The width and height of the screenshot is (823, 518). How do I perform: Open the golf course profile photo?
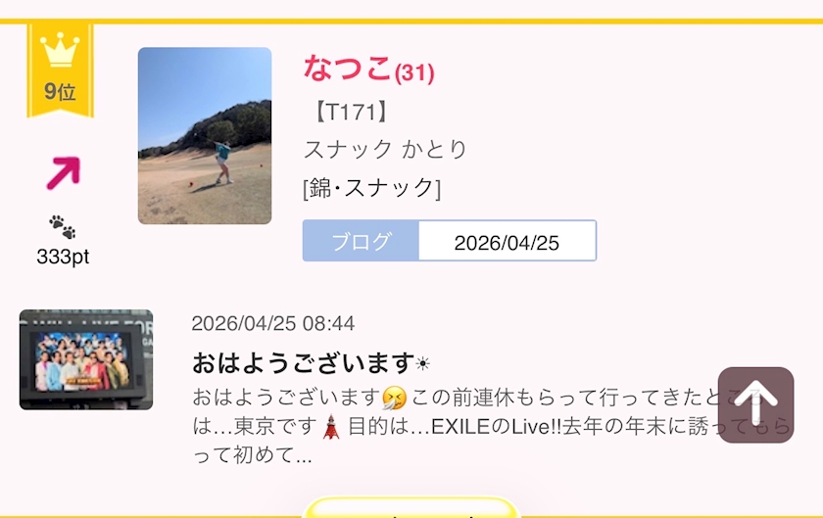pyautogui.click(x=205, y=136)
